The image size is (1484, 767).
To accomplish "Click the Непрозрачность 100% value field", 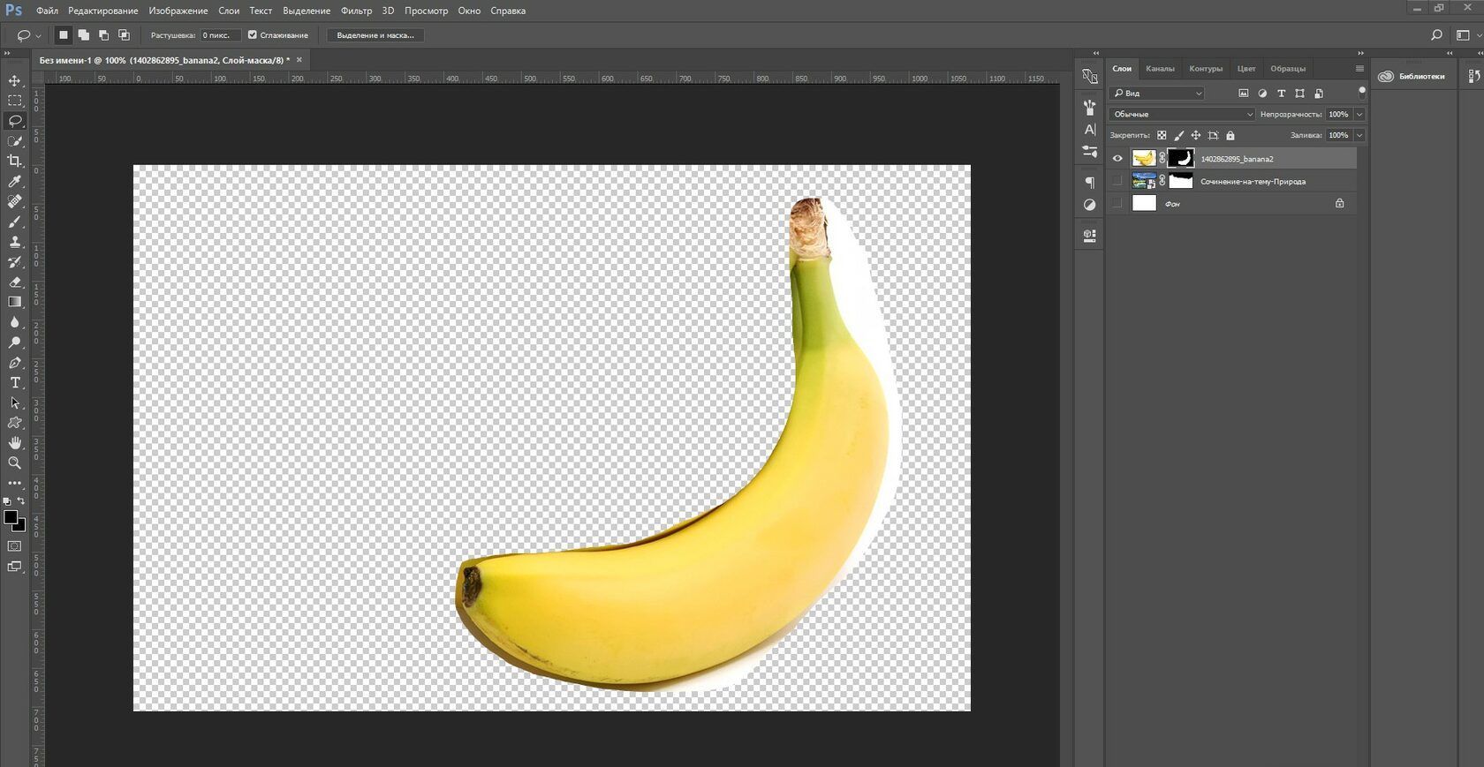I will (1339, 114).
